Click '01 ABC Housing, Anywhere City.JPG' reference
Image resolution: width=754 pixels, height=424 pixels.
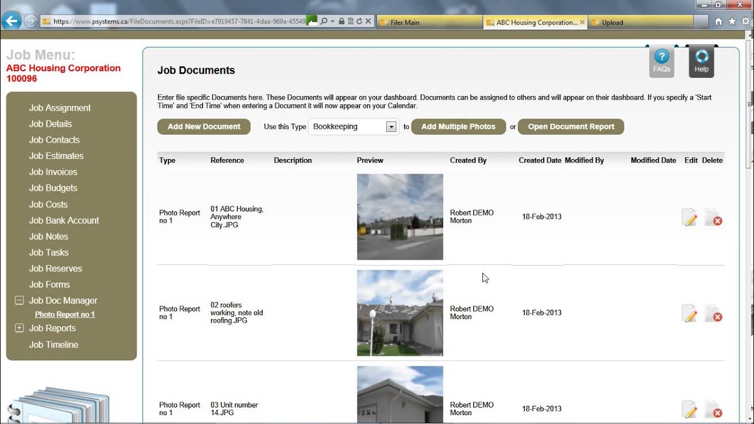coord(237,217)
